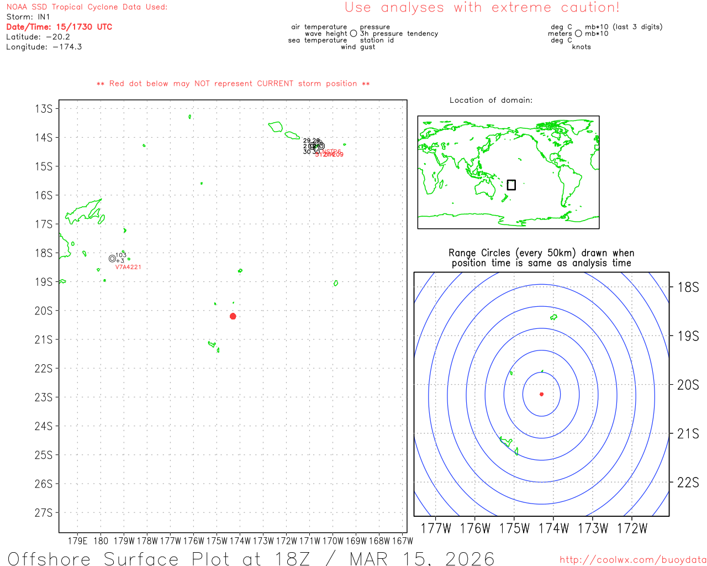Image resolution: width=707 pixels, height=566 pixels.
Task: Click the 'air temperature' legend label
Action: [x=319, y=27]
